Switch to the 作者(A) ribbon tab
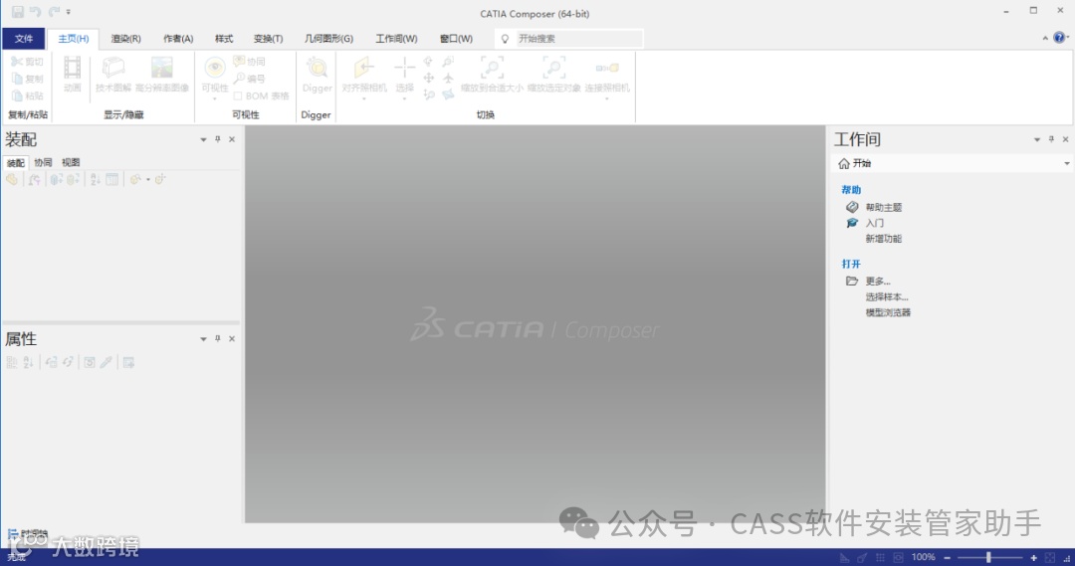The height and width of the screenshot is (566, 1075). pos(178,39)
